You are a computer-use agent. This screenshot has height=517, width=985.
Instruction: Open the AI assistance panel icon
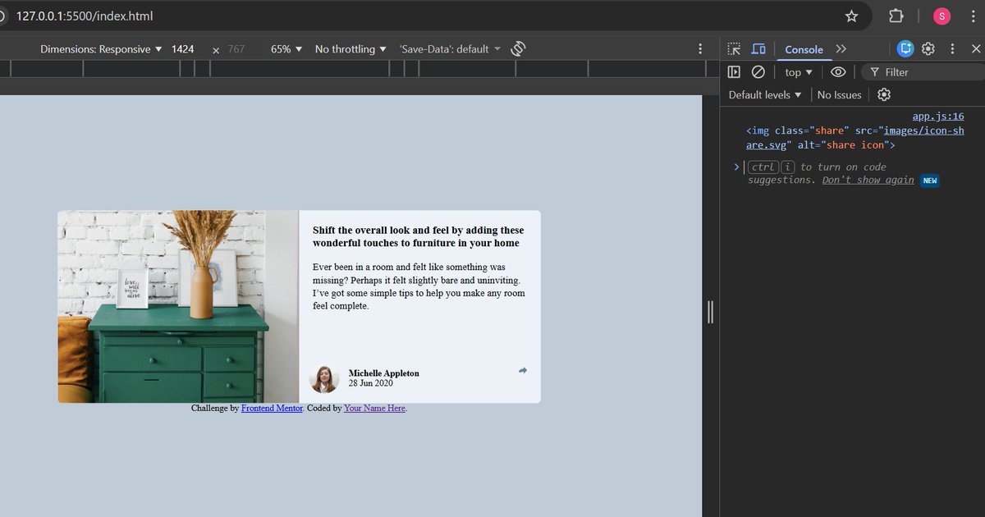point(905,49)
